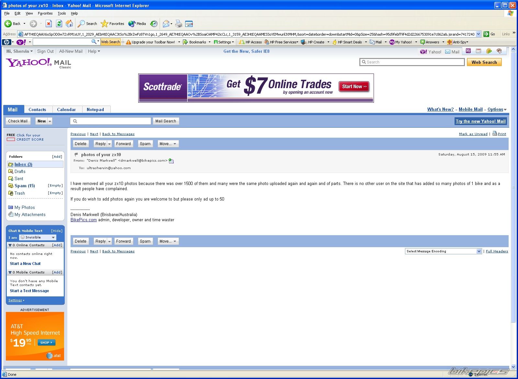Viewport: 518px width, 379px height.
Task: Click the My Photos folder icon
Action: pos(11,207)
